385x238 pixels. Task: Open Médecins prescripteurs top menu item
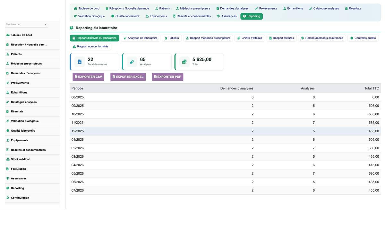[x=193, y=8]
